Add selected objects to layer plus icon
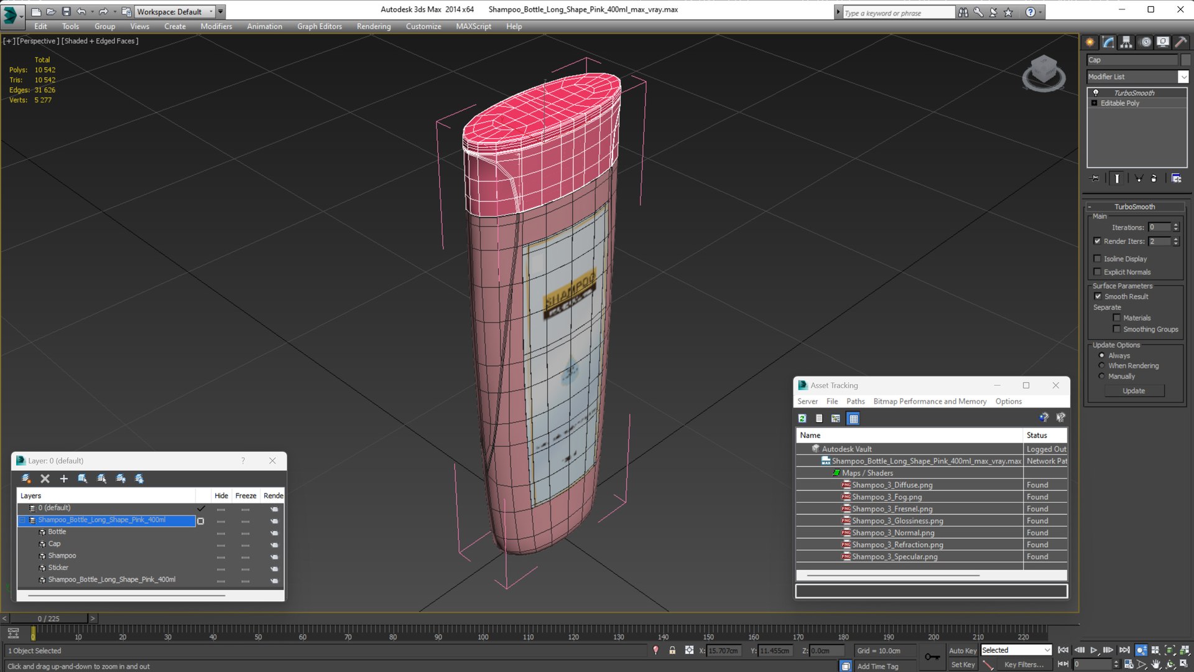This screenshot has width=1194, height=672. coord(63,478)
